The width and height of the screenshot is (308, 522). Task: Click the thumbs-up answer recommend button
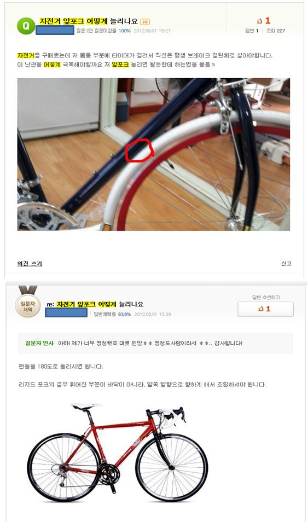[x=265, y=309]
